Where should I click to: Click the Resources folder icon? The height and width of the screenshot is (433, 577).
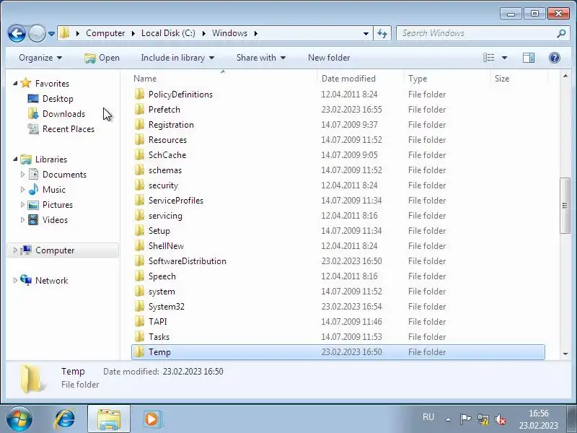(x=139, y=139)
